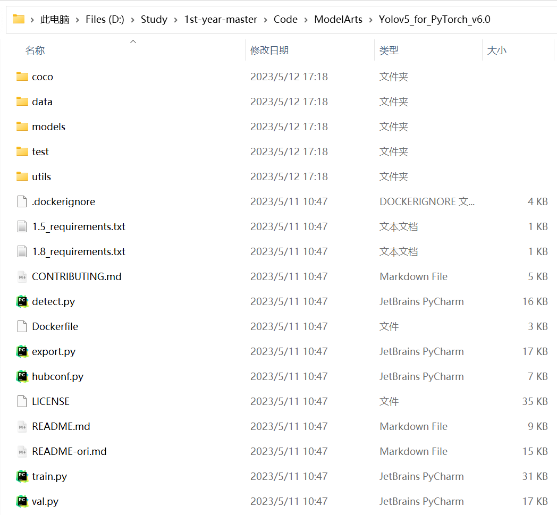557x515 pixels.
Task: Click the 1.8_requirements.txt text file icon
Action: 22,251
